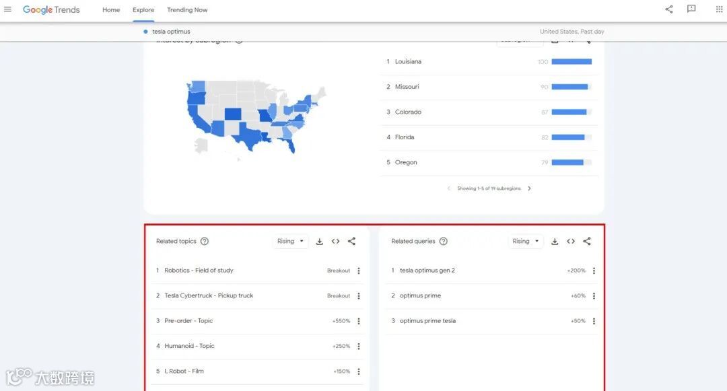Open optimus prime query
Viewport: 727px width, 391px height.
(x=420, y=295)
